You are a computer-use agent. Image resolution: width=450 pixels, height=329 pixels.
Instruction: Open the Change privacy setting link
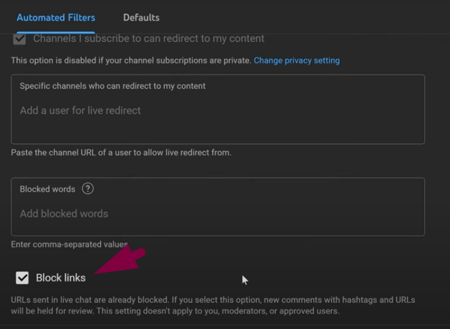coord(297,61)
